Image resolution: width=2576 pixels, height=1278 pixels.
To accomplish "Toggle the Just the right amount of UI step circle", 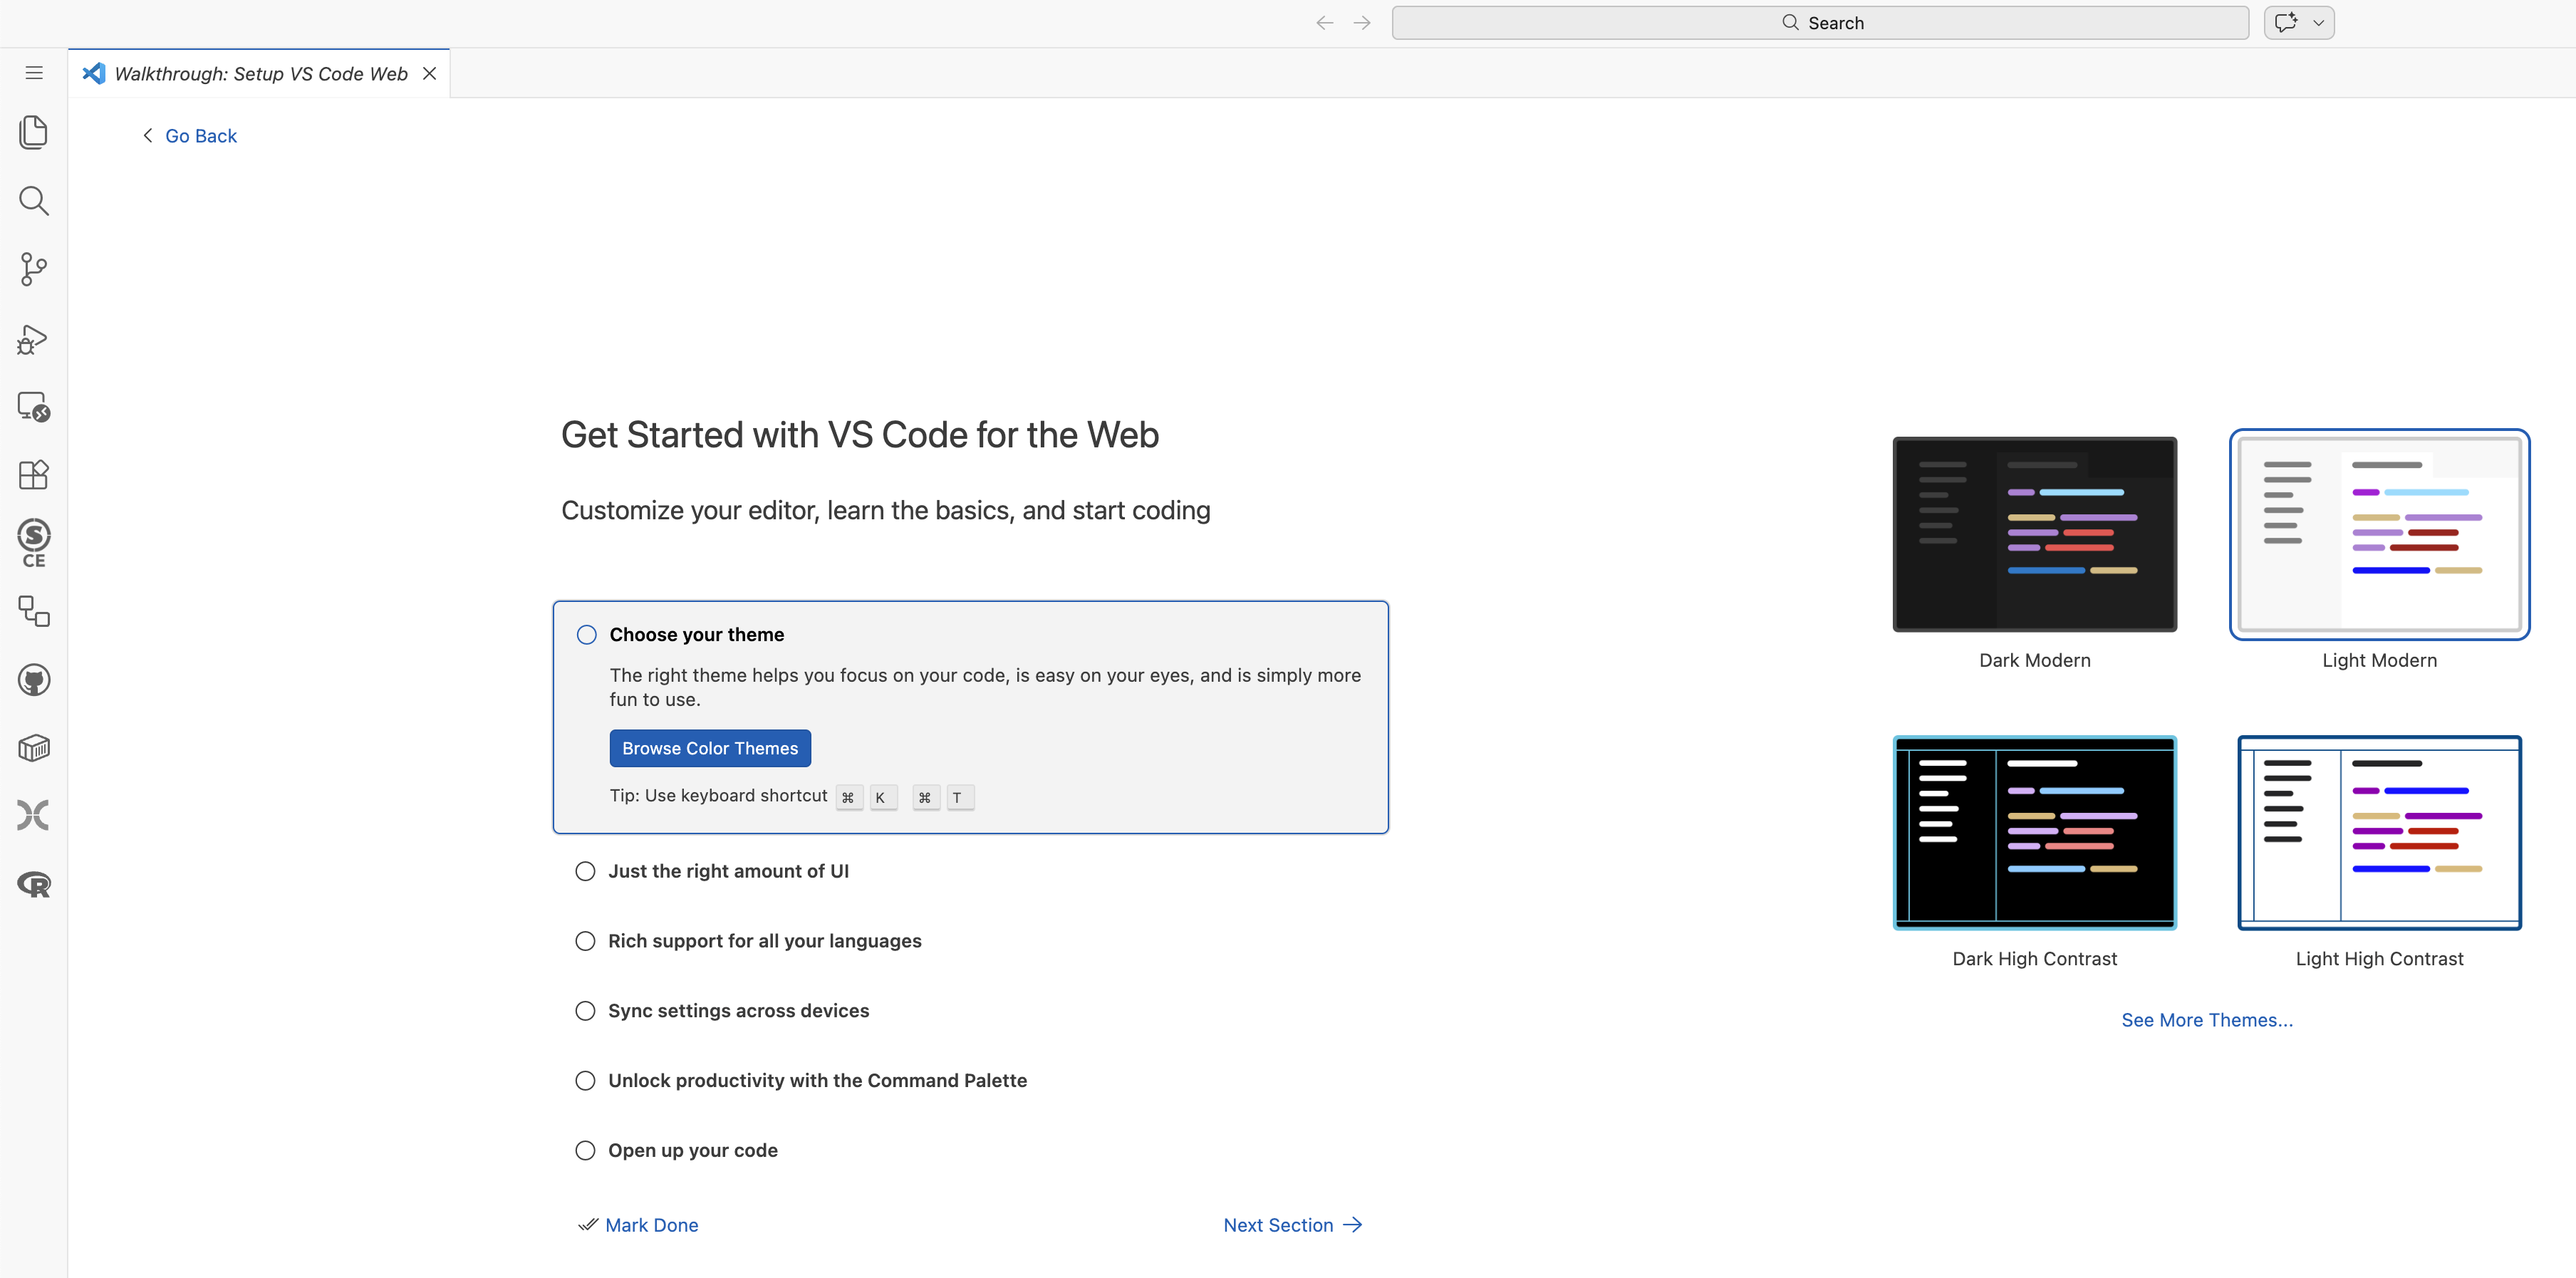I will point(585,871).
